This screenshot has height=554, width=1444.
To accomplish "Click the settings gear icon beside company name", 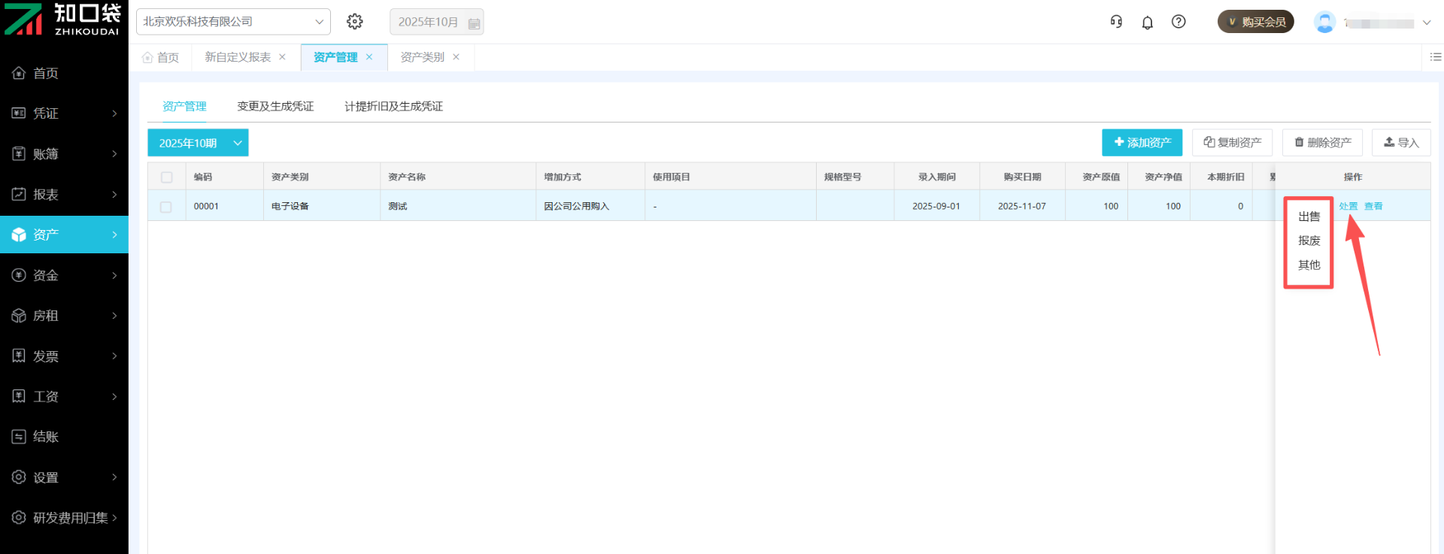I will (x=355, y=22).
